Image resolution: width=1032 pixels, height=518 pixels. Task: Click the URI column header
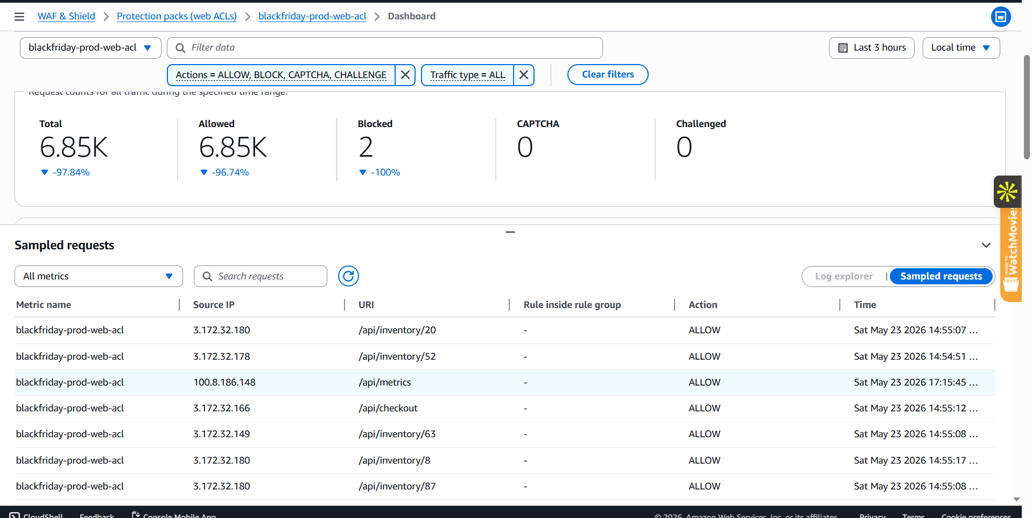(x=366, y=305)
